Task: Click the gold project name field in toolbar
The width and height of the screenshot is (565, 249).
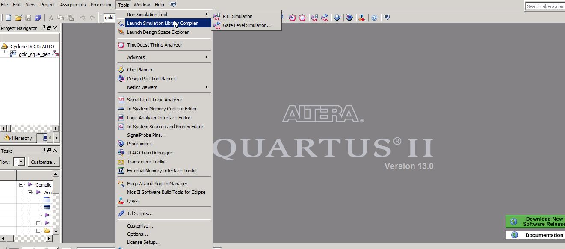Action: pyautogui.click(x=110, y=18)
